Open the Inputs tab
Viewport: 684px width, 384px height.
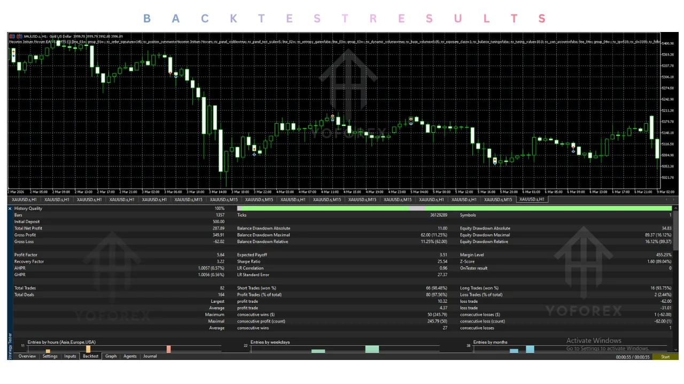pyautogui.click(x=71, y=356)
